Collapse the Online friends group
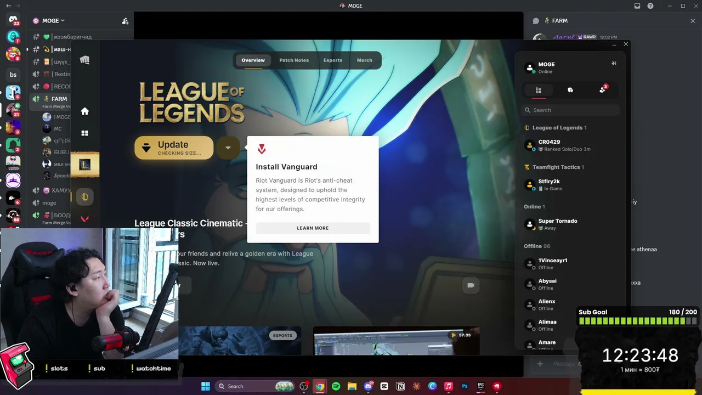Screen dimensions: 702x395 tap(534, 207)
